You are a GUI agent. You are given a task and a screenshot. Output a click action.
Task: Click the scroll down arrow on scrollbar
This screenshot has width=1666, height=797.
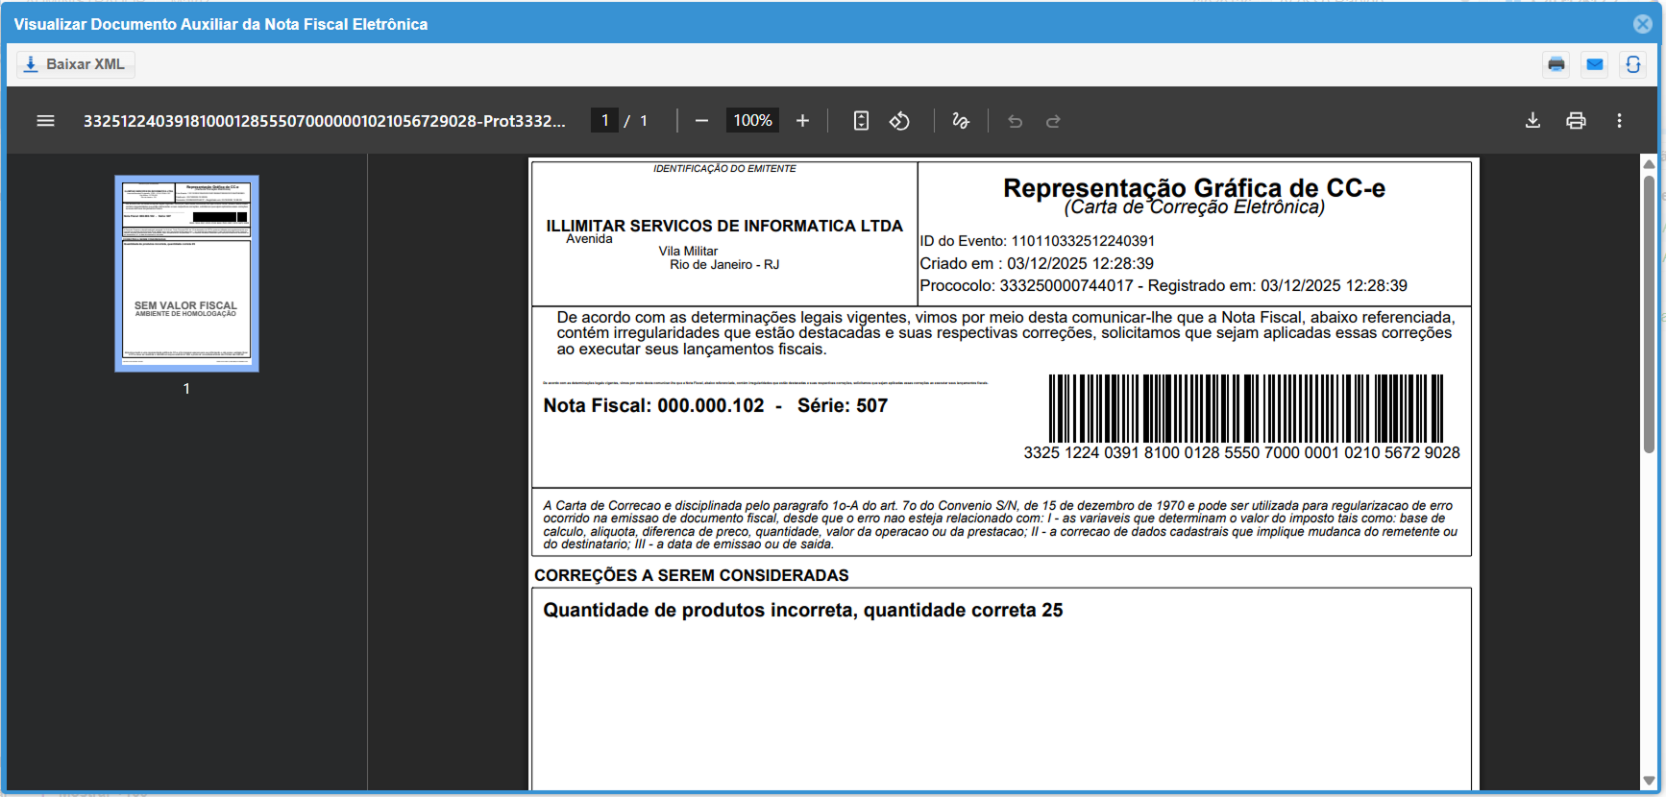point(1649,781)
